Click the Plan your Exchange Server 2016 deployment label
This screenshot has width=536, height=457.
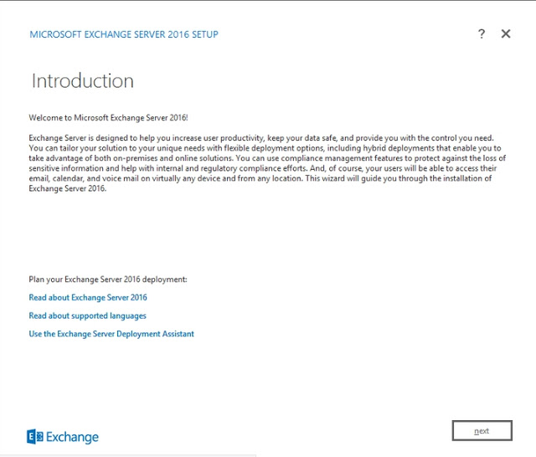[x=108, y=279]
